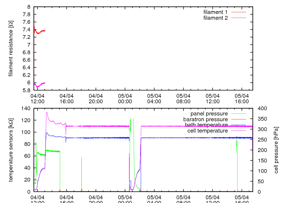Click the cell temperature peak near 134 kΩ
290x203 pixels.
(x=47, y=112)
